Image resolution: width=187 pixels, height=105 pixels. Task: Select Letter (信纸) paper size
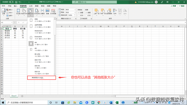[x=41, y=20]
